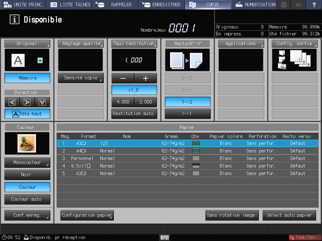Expand Config. sortie settings
The image size is (322, 241).
click(x=295, y=43)
